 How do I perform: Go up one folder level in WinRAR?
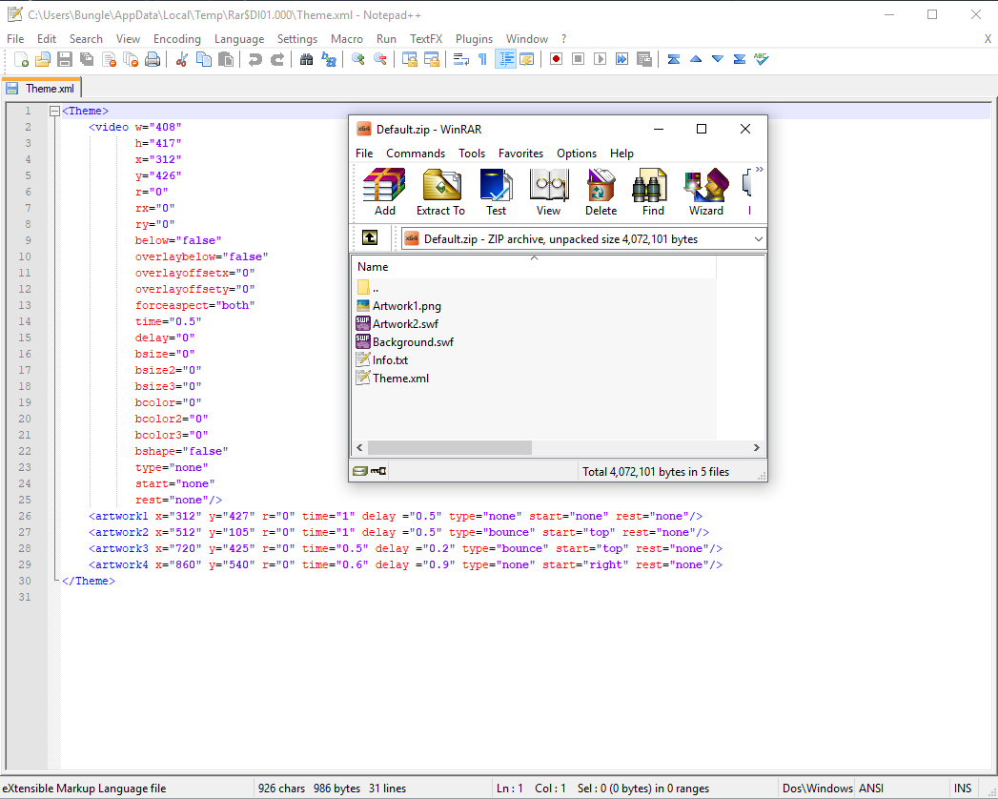[x=370, y=238]
